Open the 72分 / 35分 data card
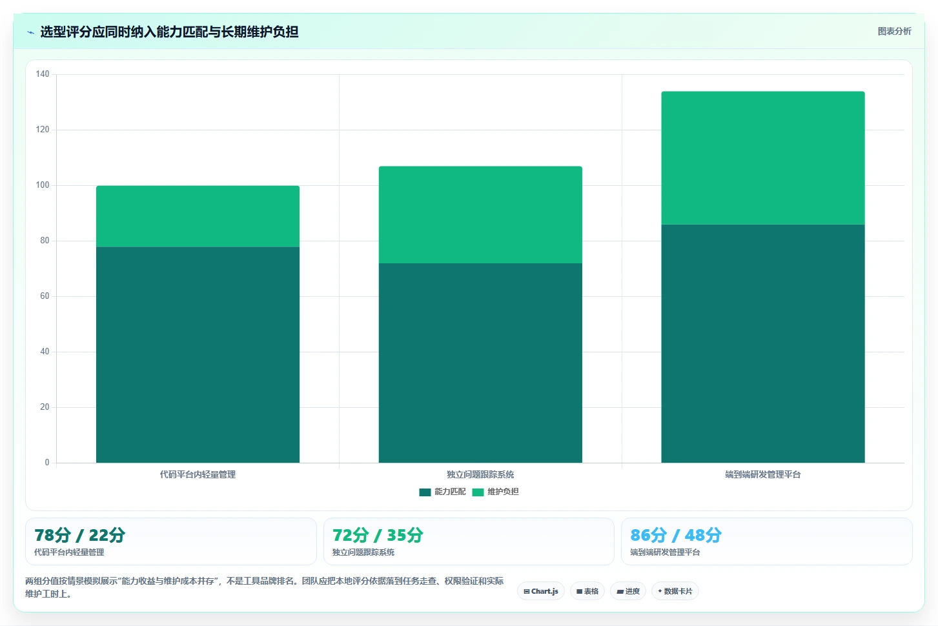The height and width of the screenshot is (626, 938). pos(469,541)
